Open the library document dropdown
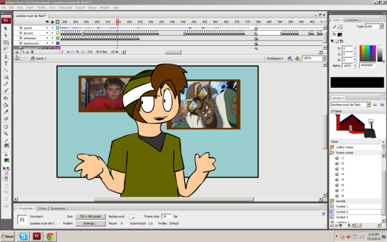 pyautogui.click(x=368, y=104)
